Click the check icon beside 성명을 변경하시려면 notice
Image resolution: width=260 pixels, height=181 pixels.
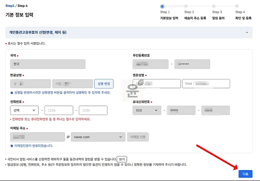coord(12,93)
